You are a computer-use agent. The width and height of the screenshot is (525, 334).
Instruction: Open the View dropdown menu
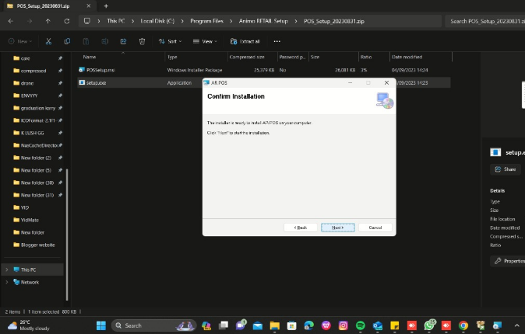(x=207, y=41)
